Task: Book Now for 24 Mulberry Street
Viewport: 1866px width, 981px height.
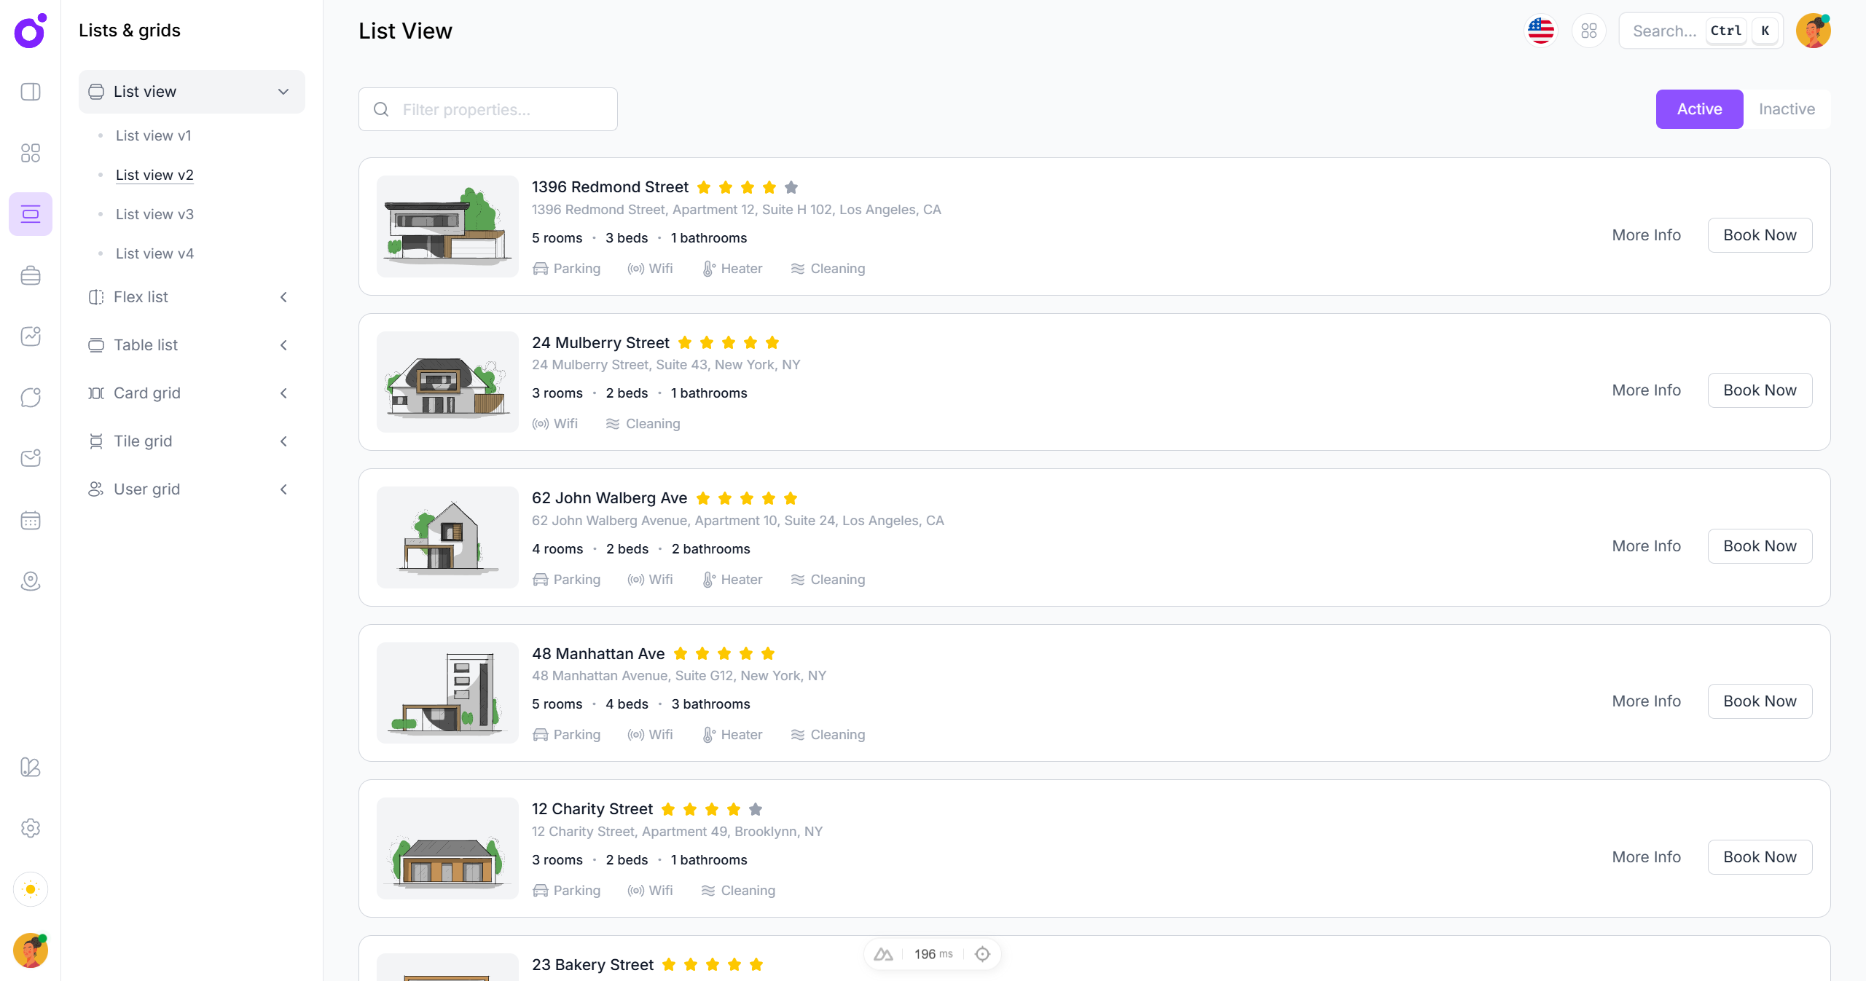Action: (1760, 390)
